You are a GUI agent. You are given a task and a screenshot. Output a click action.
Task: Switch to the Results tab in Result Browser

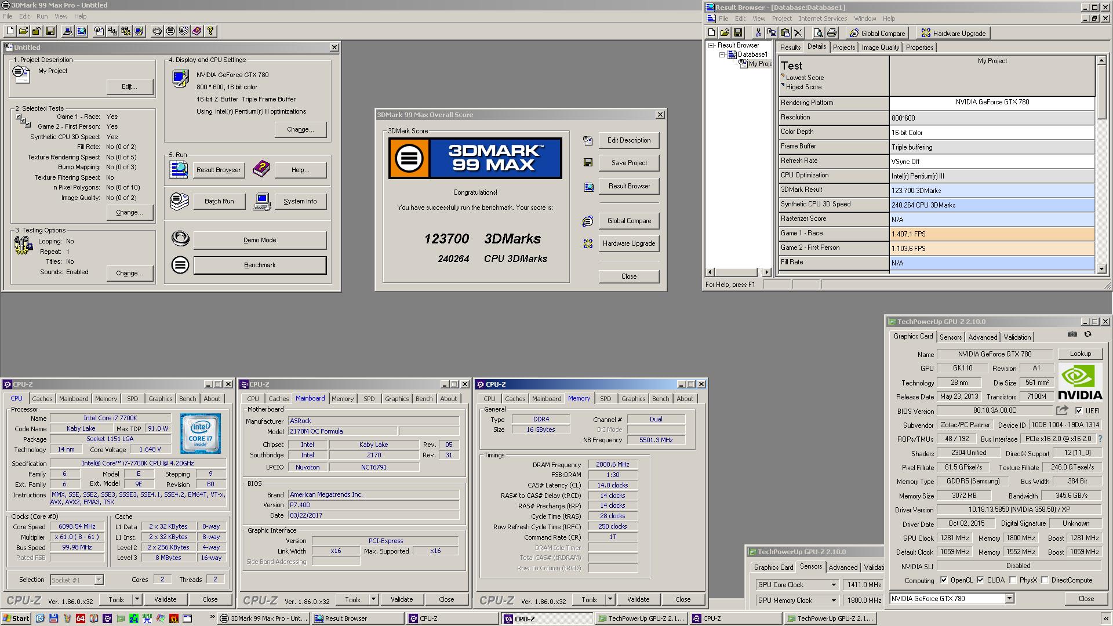coord(790,48)
